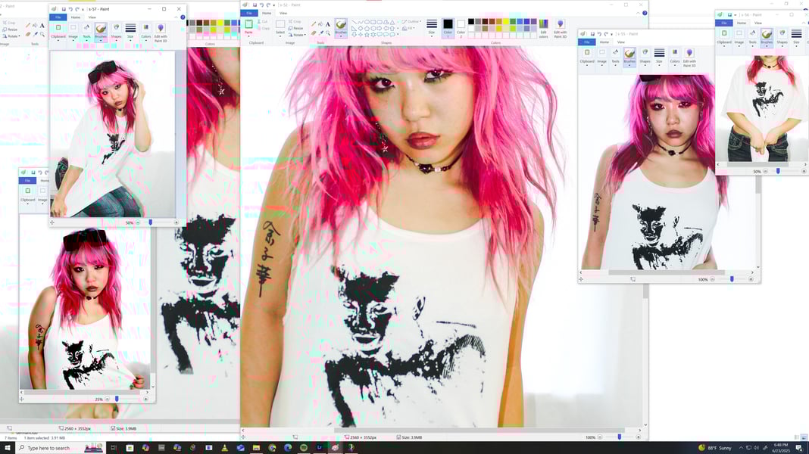Click the Undo icon in s-55 title bar

click(599, 34)
